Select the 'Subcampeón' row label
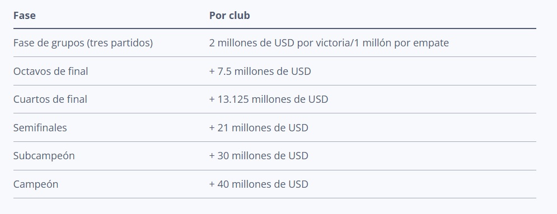Viewport: 557px width, 214px height. coord(44,156)
